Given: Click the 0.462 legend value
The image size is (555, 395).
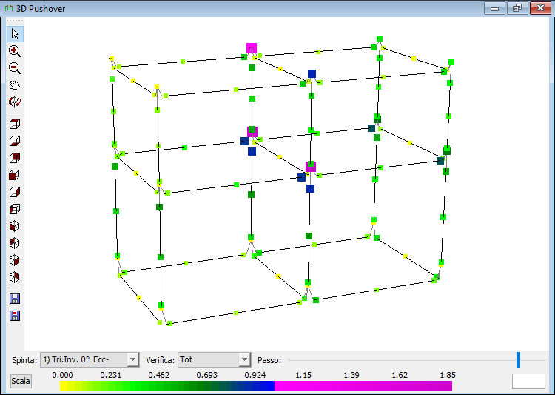Looking at the screenshot, I should pos(158,375).
